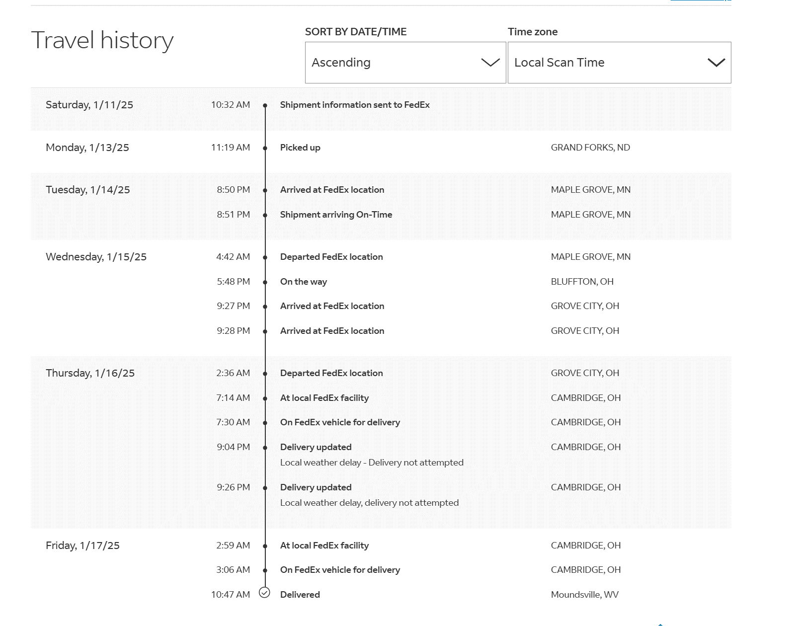Image resolution: width=792 pixels, height=626 pixels.
Task: Click the Time zone label
Action: click(533, 32)
